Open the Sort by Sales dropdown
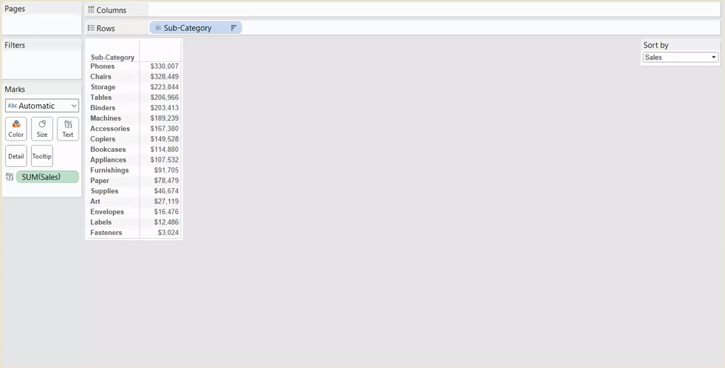725x368 pixels. (680, 57)
